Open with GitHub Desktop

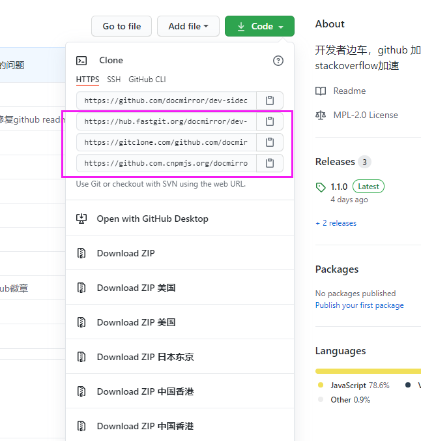click(x=152, y=219)
